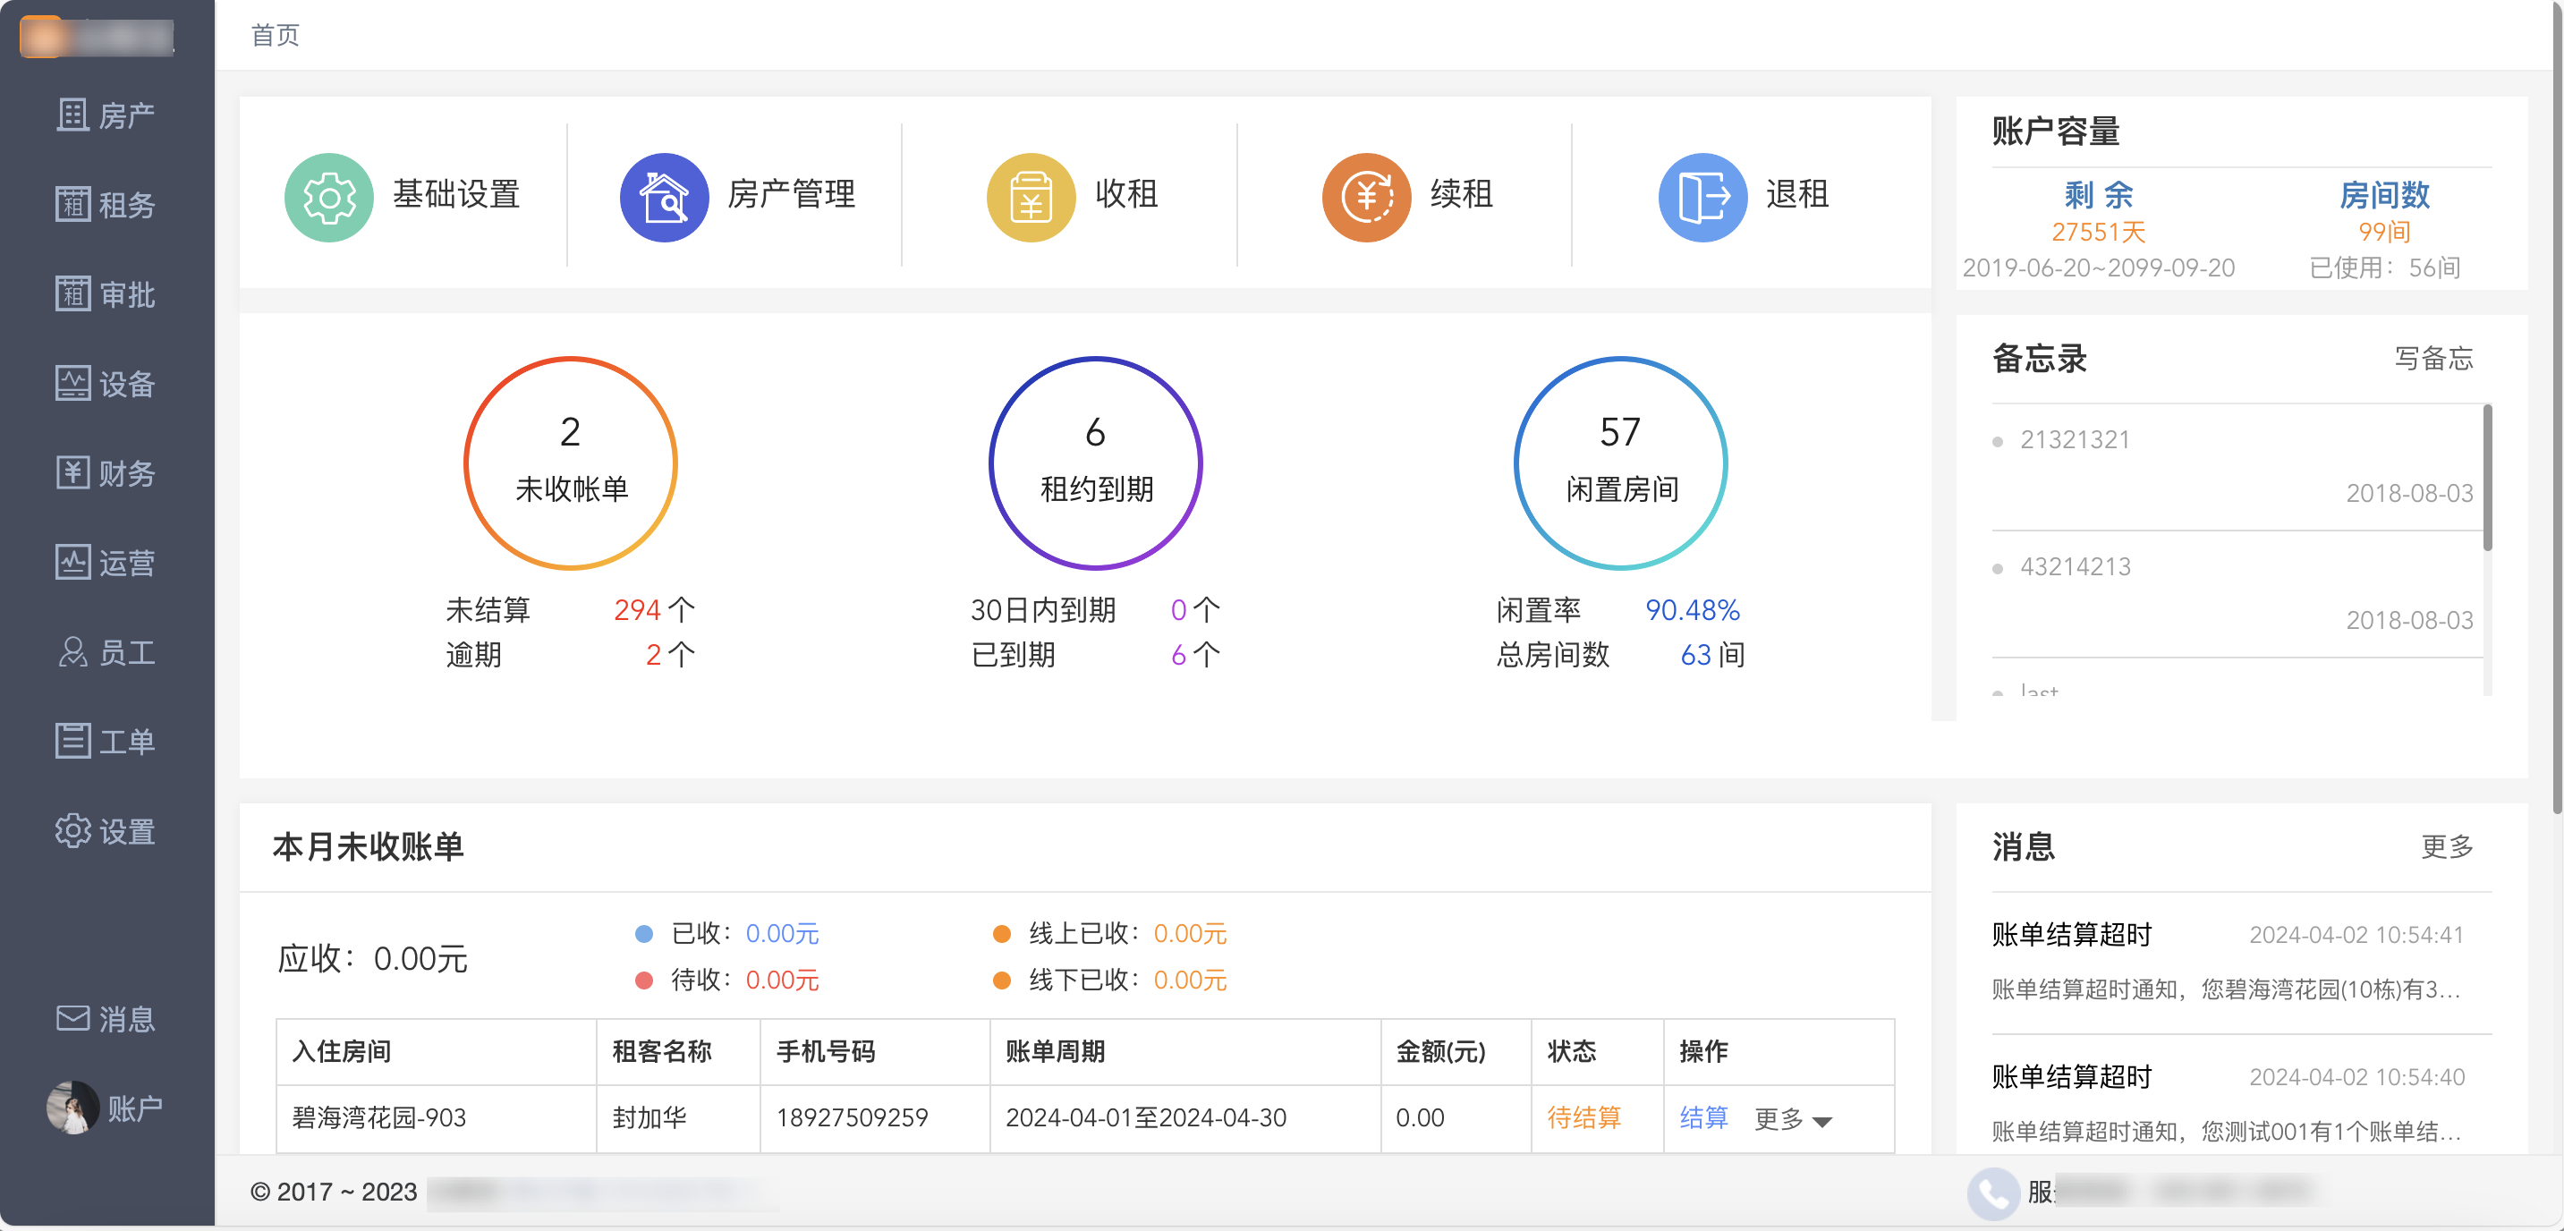This screenshot has height=1231, width=2564.
Task: Click the 已到期 count of 6
Action: click(1178, 655)
